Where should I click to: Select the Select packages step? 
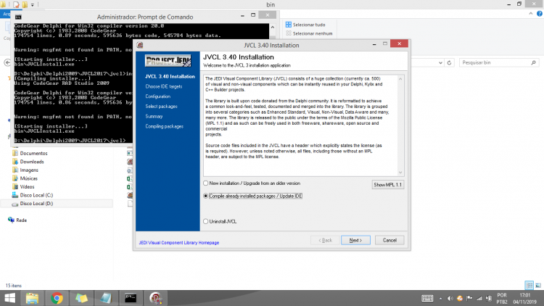(161, 107)
